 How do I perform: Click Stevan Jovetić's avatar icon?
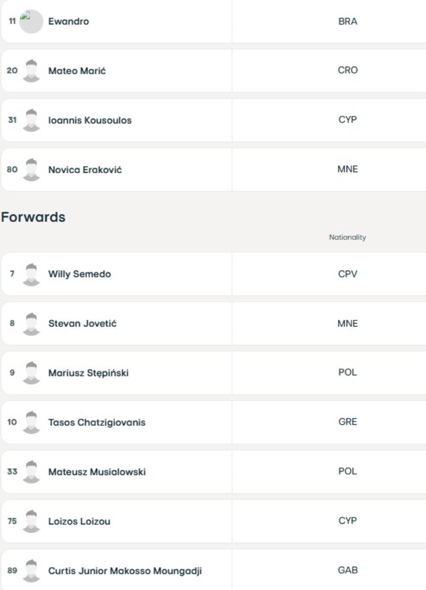[31, 323]
